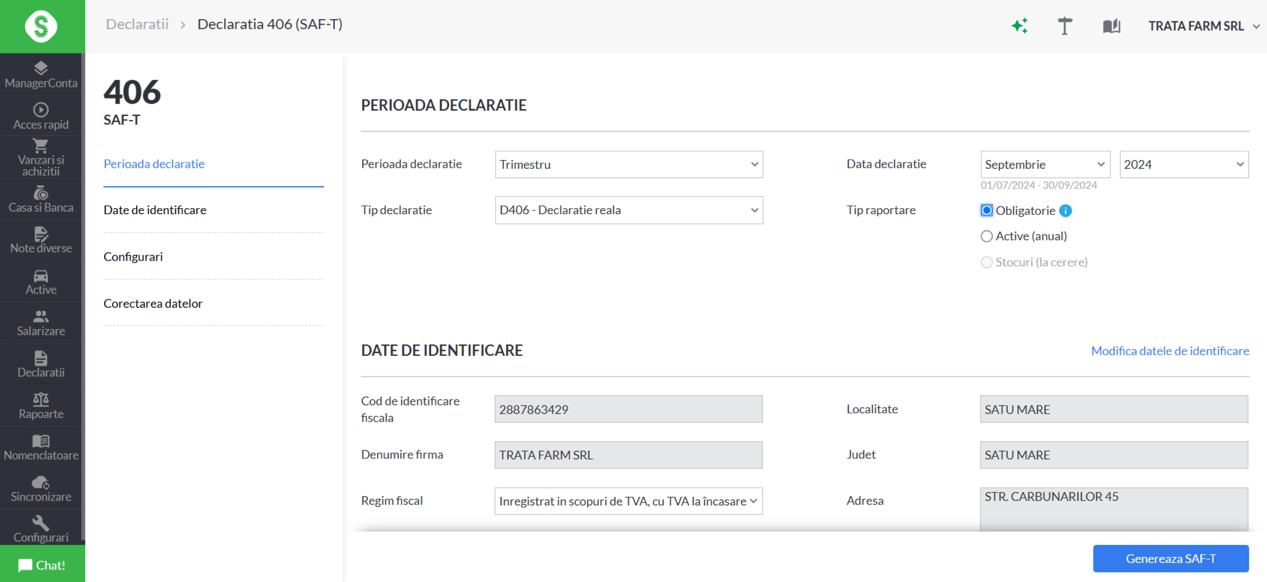Open the Declaratii sidebar module

pos(41,365)
